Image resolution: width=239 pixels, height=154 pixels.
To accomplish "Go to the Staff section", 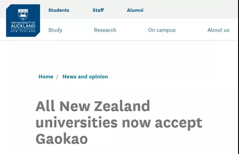I will (x=98, y=10).
